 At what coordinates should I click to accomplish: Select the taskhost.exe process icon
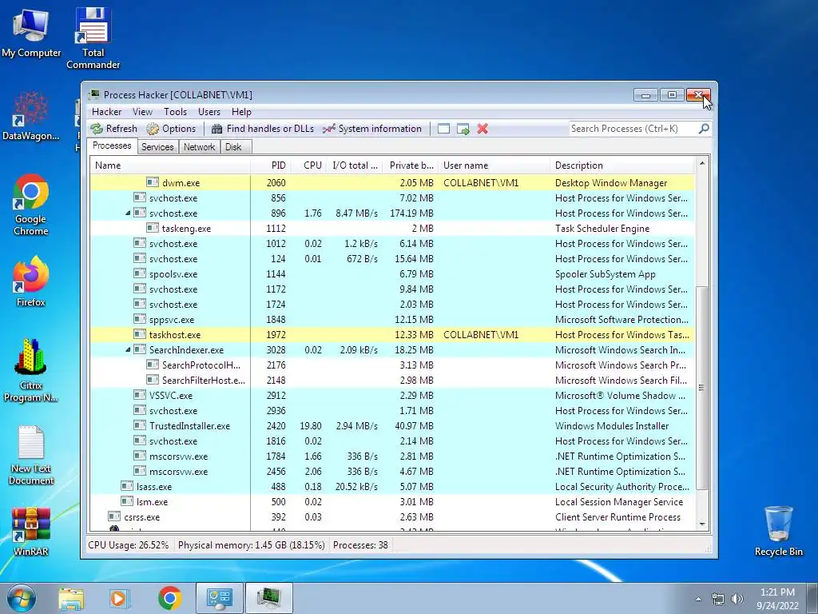pos(139,334)
